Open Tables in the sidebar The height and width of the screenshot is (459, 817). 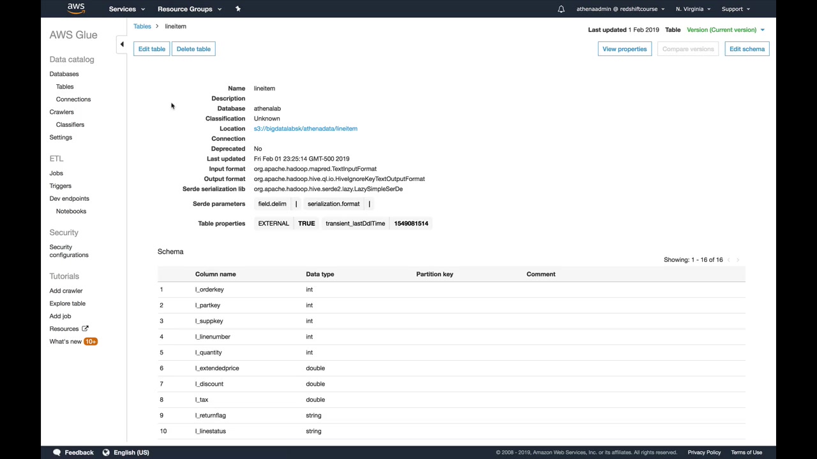pyautogui.click(x=64, y=87)
